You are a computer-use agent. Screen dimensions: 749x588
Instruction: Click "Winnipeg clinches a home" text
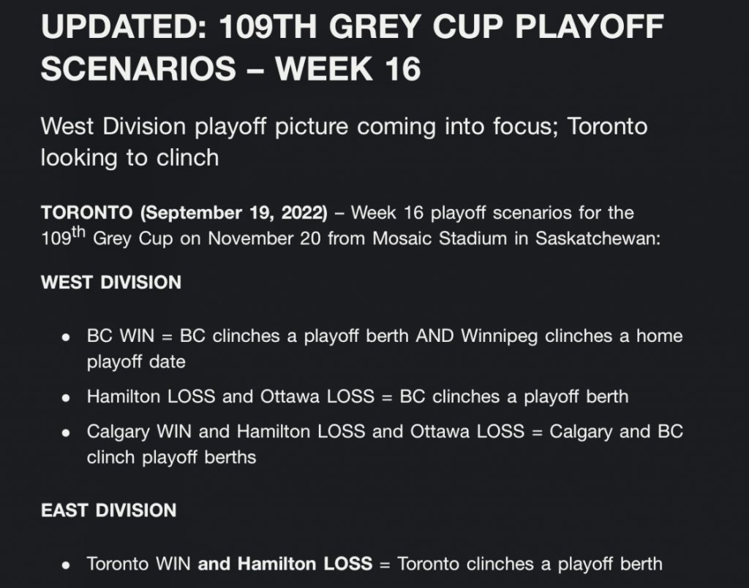click(571, 337)
